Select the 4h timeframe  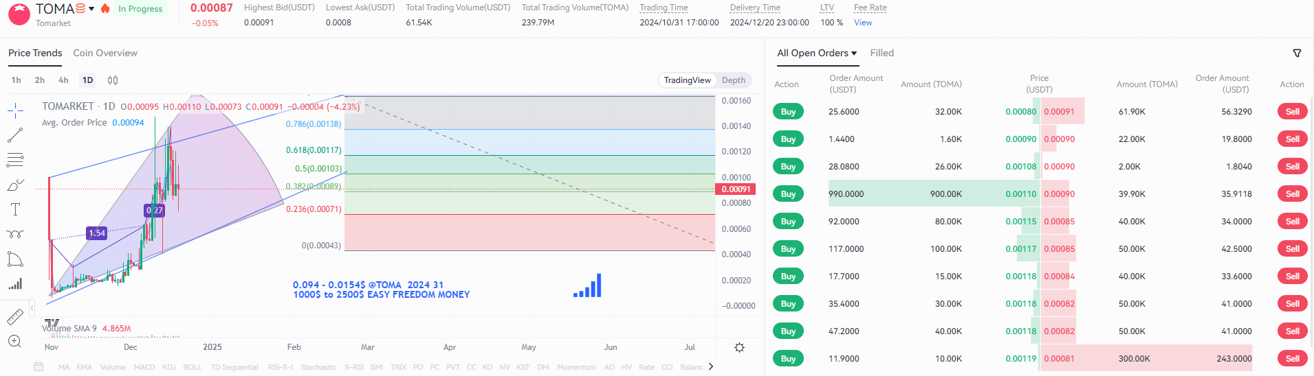click(x=63, y=80)
